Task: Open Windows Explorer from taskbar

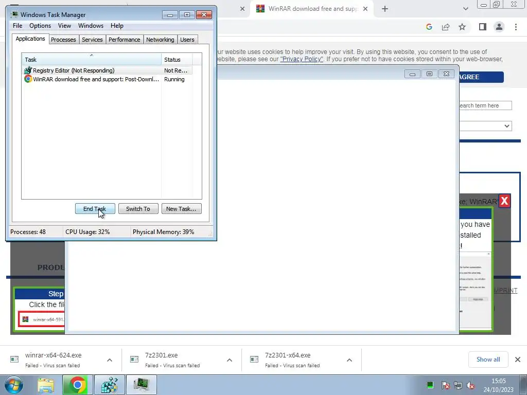Action: tap(46, 385)
